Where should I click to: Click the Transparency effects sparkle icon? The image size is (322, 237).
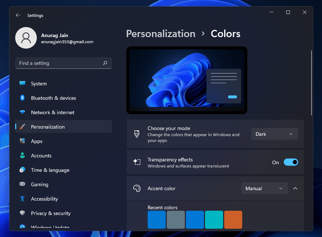tap(137, 162)
